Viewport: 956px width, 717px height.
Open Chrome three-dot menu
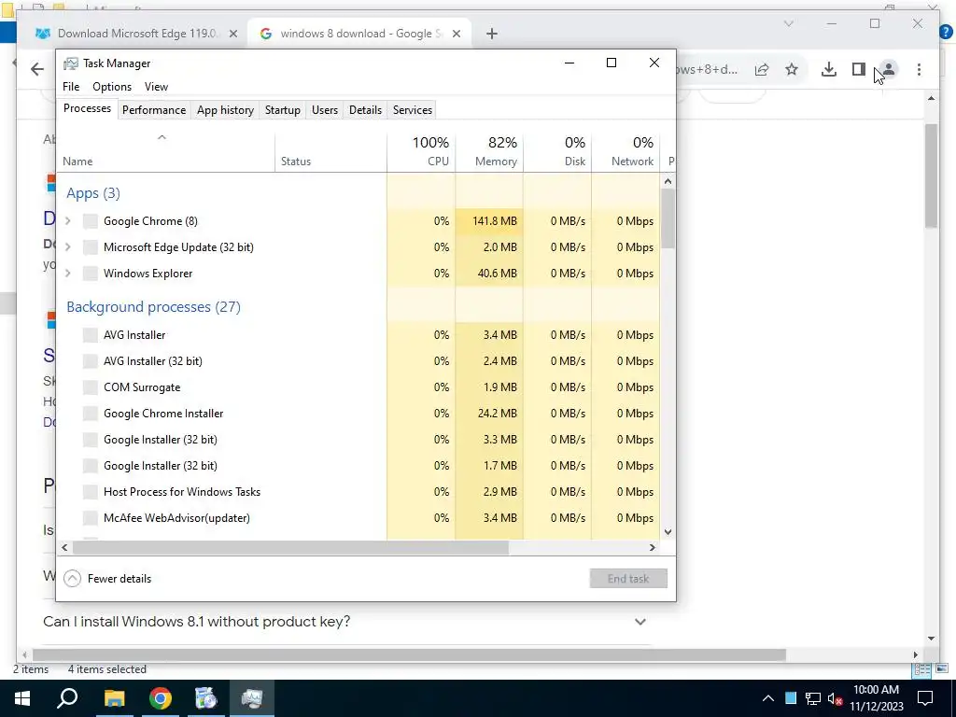pos(919,69)
